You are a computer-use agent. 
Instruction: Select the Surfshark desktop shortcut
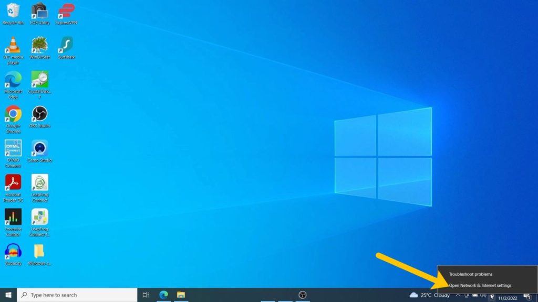click(x=66, y=48)
